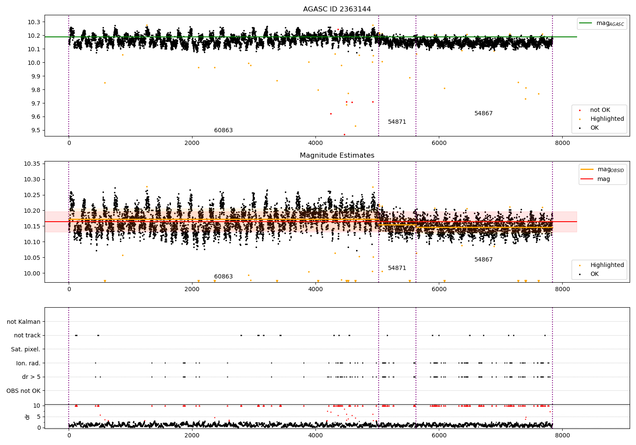Screen dimensions: 636x445
Task: Click OBSID label 54867 in Magnitude Estimates plot
Action: point(483,259)
